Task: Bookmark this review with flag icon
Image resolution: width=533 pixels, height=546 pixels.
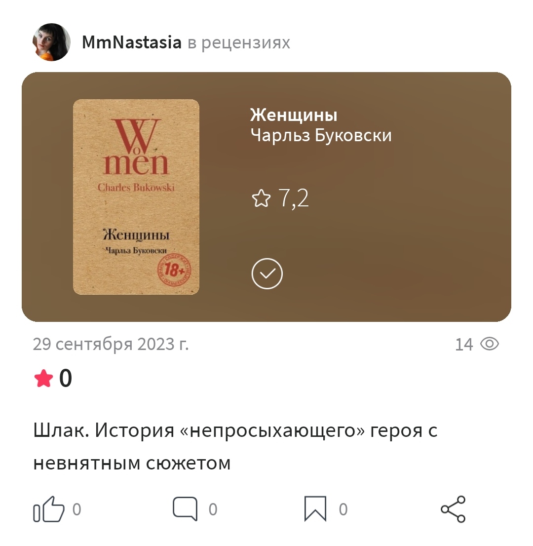Action: 315,509
